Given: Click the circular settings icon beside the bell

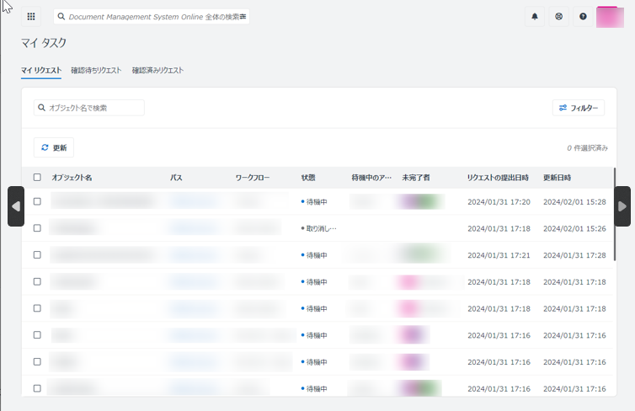Looking at the screenshot, I should (558, 17).
